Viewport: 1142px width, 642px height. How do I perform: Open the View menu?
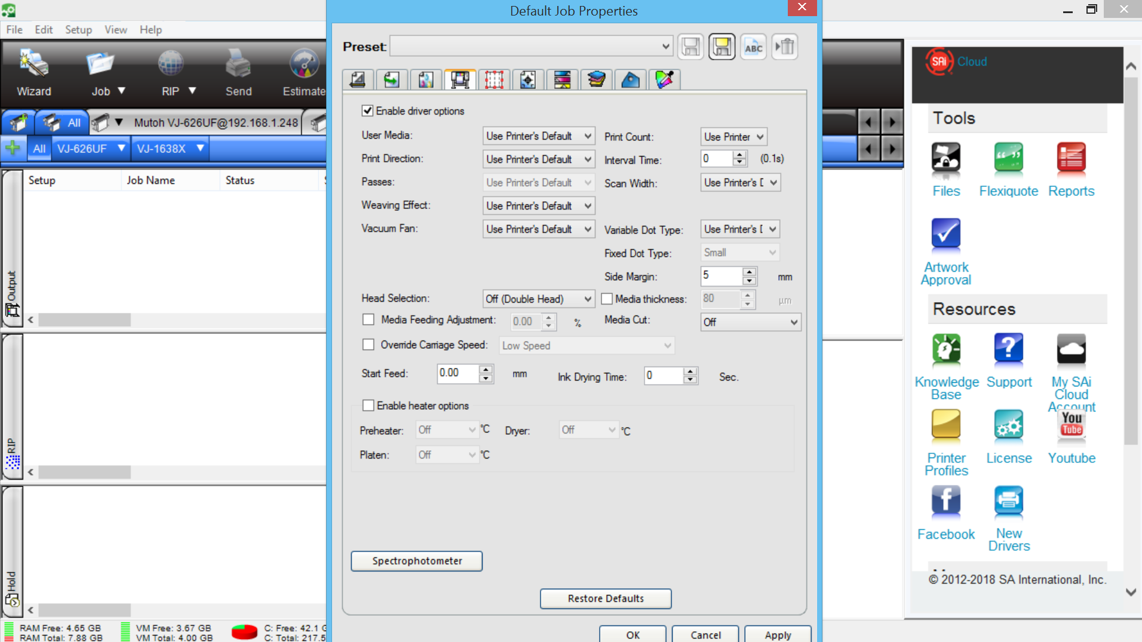pos(116,29)
